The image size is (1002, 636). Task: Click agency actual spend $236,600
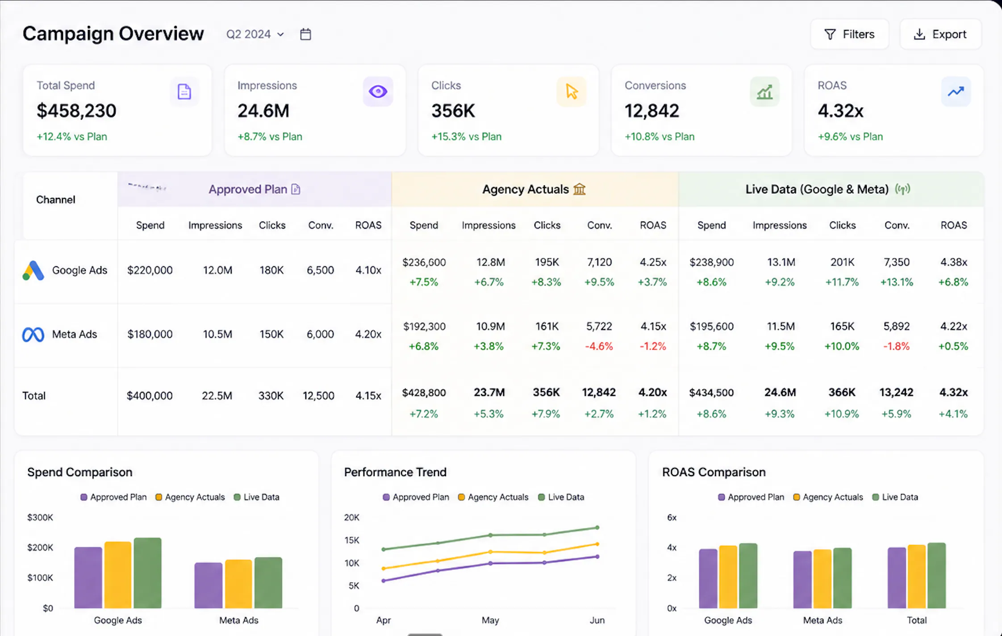[x=424, y=262]
